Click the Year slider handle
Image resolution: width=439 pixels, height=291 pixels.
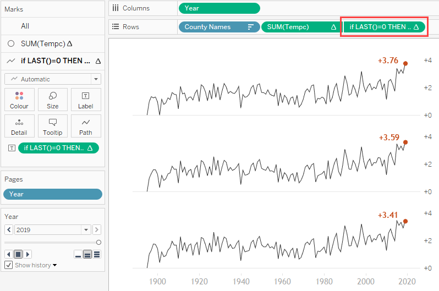(x=98, y=242)
